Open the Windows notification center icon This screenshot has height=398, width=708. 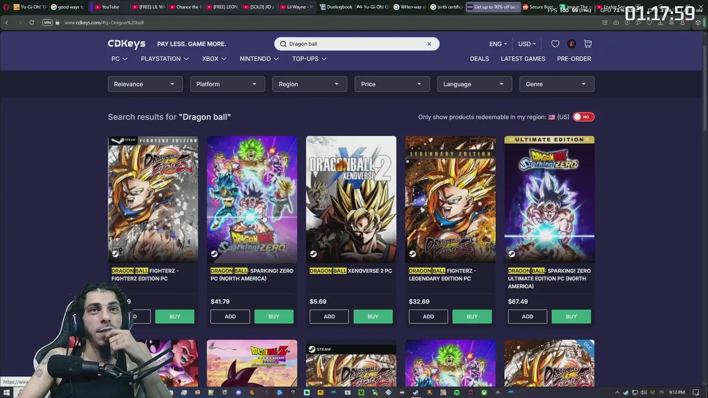coord(696,392)
